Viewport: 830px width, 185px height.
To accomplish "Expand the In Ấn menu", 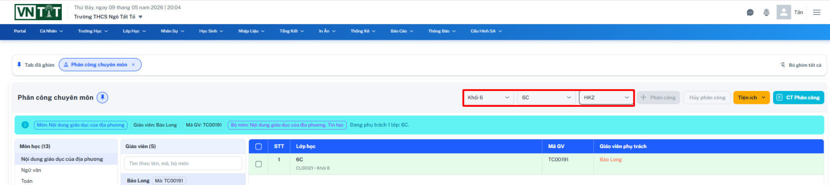I will [x=327, y=31].
